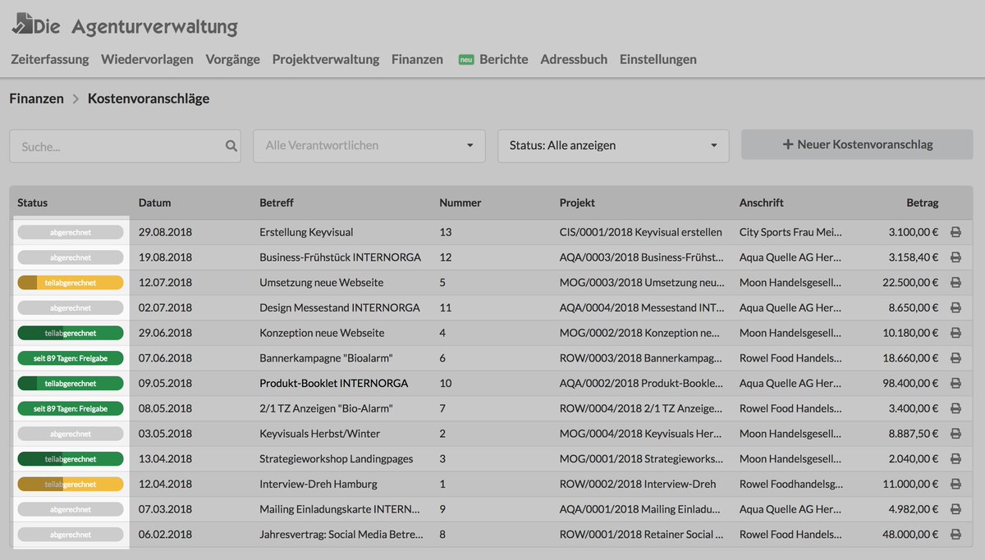Screen dimensions: 985x560
Task: Sort by the Datum column header
Action: [154, 203]
